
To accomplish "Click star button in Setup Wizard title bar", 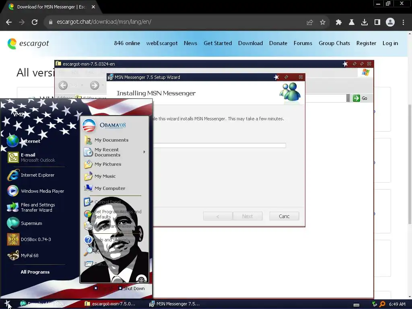I will pyautogui.click(x=276, y=77).
